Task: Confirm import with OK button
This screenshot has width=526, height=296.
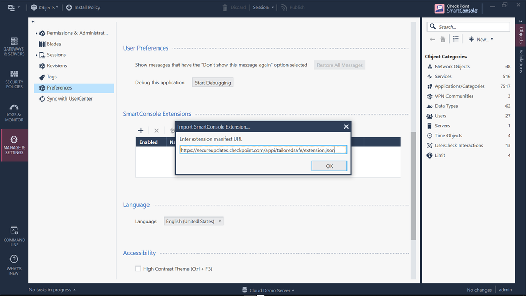Action: coord(329,166)
